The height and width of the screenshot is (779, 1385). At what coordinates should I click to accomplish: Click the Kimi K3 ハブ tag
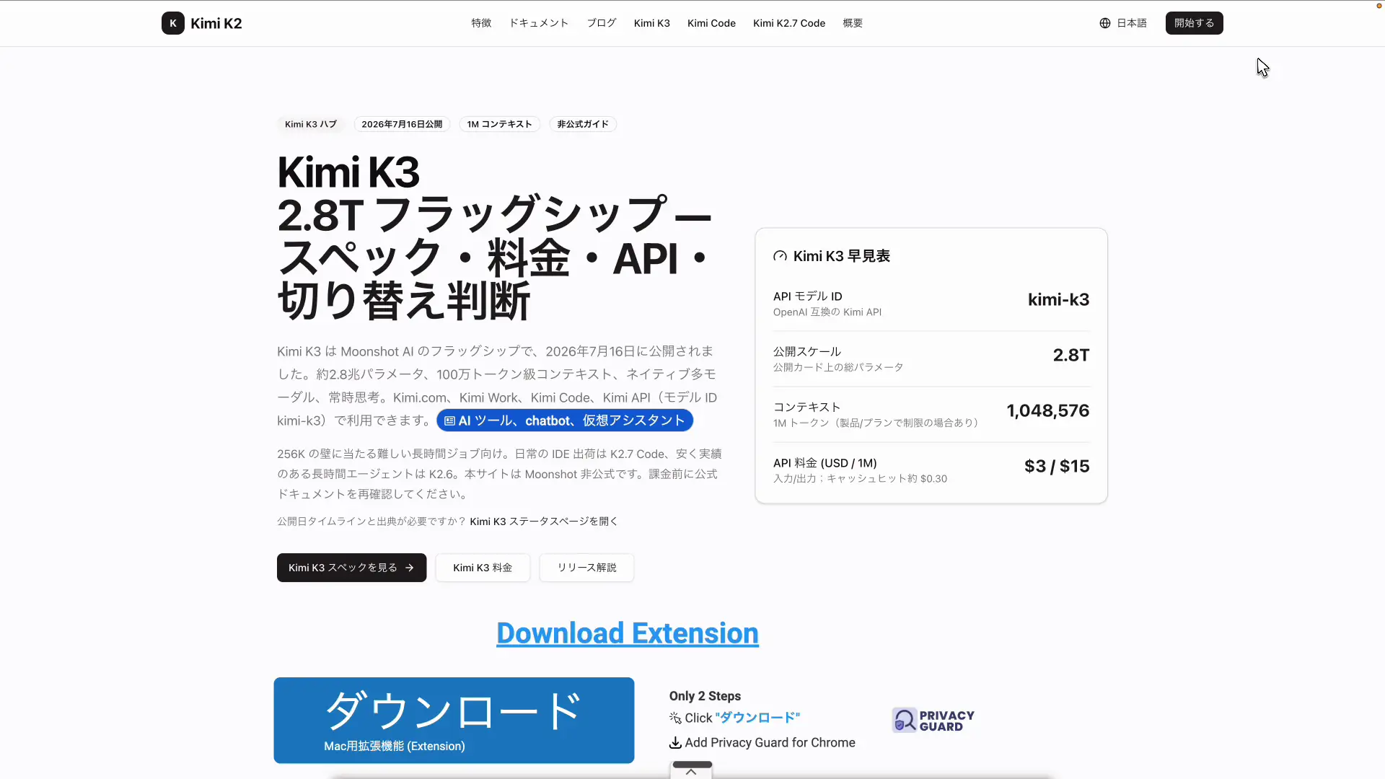[x=311, y=124]
